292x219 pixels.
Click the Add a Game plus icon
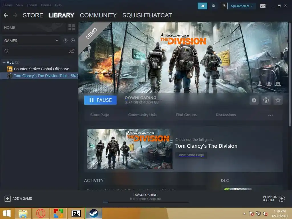(x=7, y=198)
